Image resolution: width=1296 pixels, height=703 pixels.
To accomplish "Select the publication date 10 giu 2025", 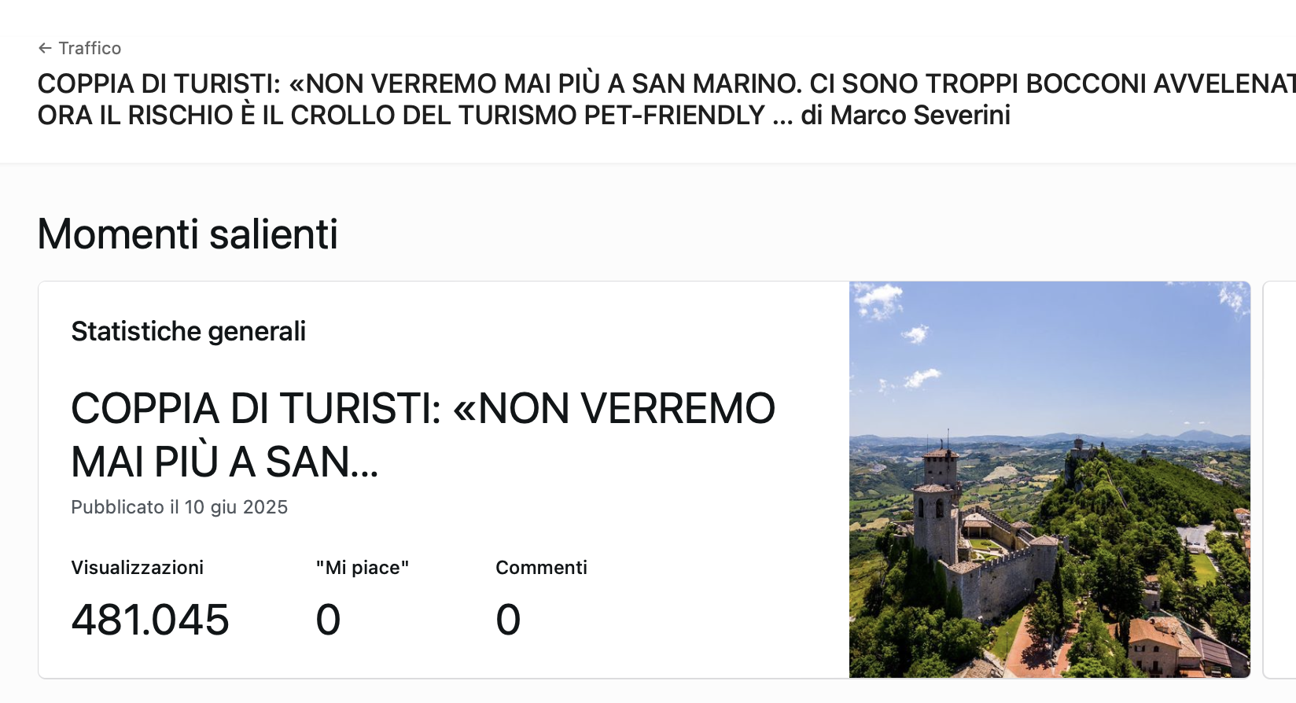I will coord(236,507).
